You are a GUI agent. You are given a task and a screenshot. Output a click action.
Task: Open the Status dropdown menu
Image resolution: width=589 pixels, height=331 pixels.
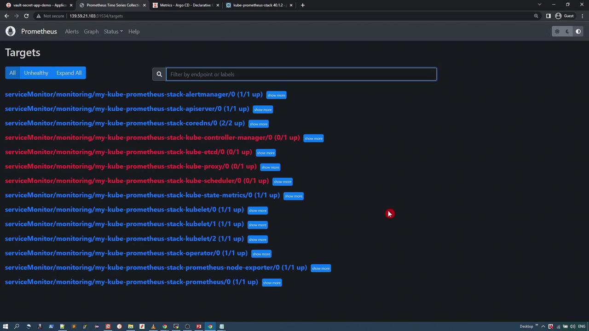[113, 31]
